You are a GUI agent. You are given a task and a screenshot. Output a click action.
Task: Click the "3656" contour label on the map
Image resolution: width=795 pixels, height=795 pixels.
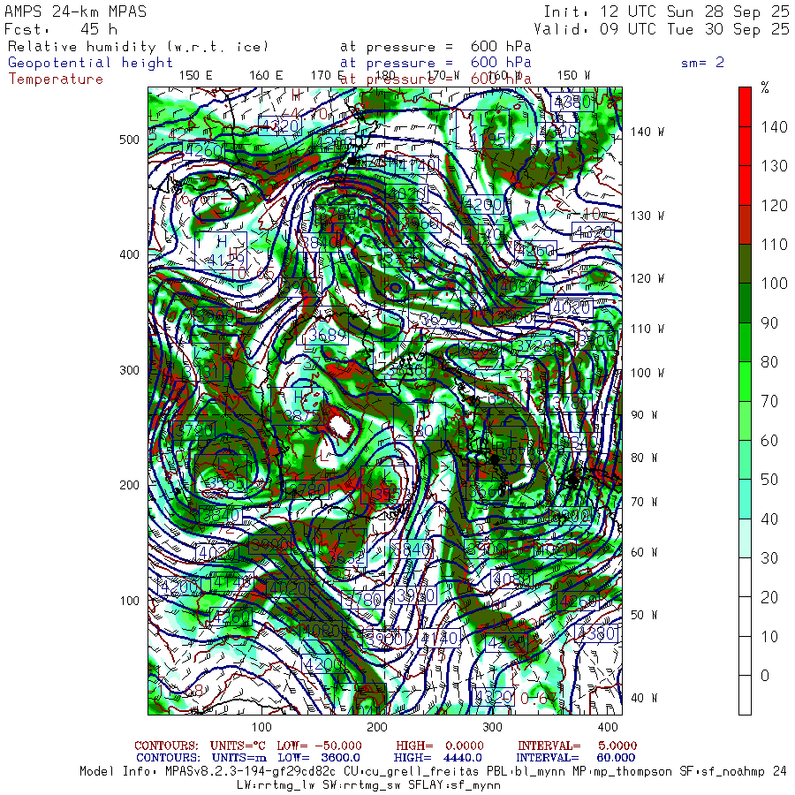click(x=439, y=320)
